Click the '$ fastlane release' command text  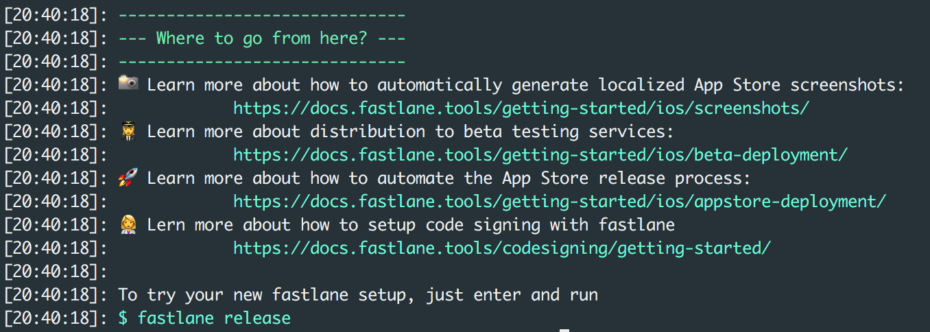pos(204,318)
